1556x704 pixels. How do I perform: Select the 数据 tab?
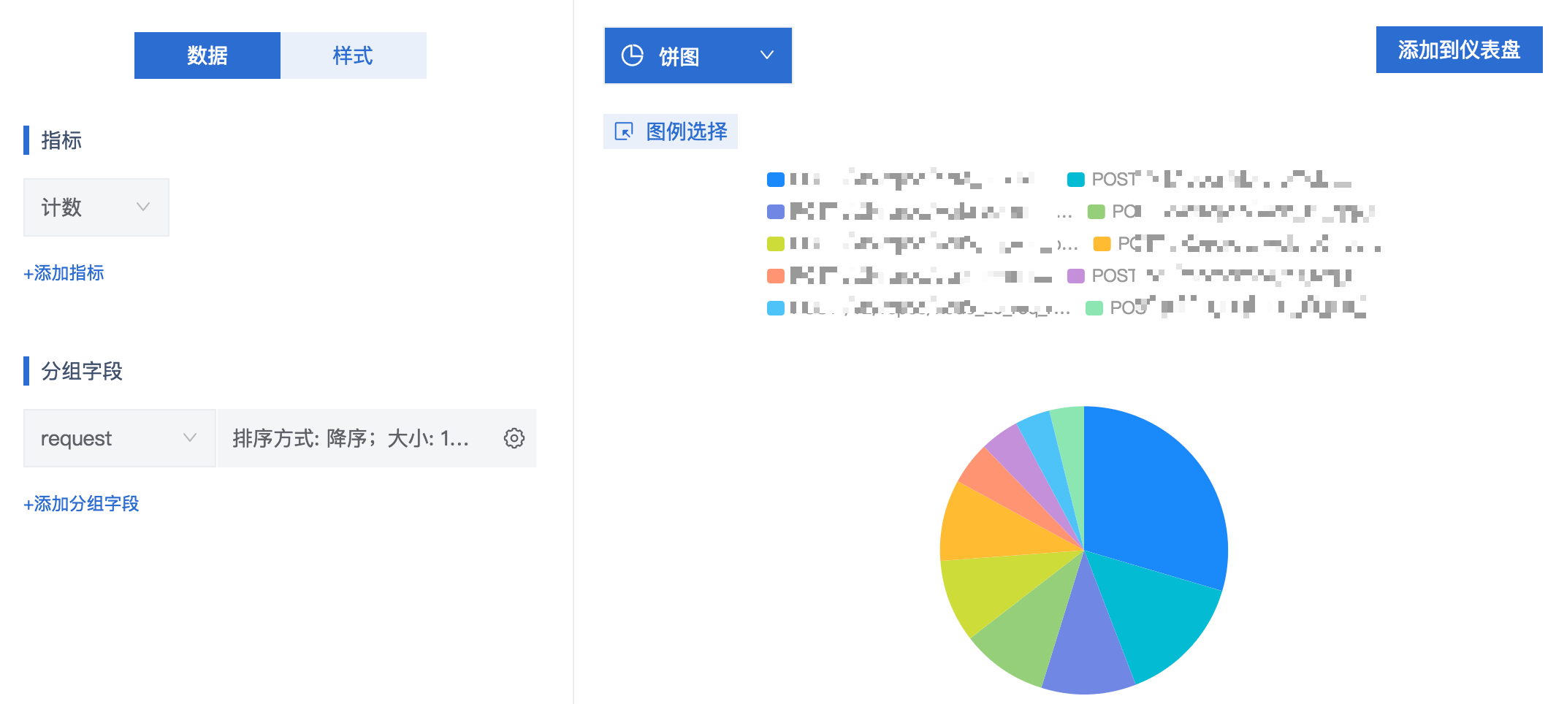207,56
